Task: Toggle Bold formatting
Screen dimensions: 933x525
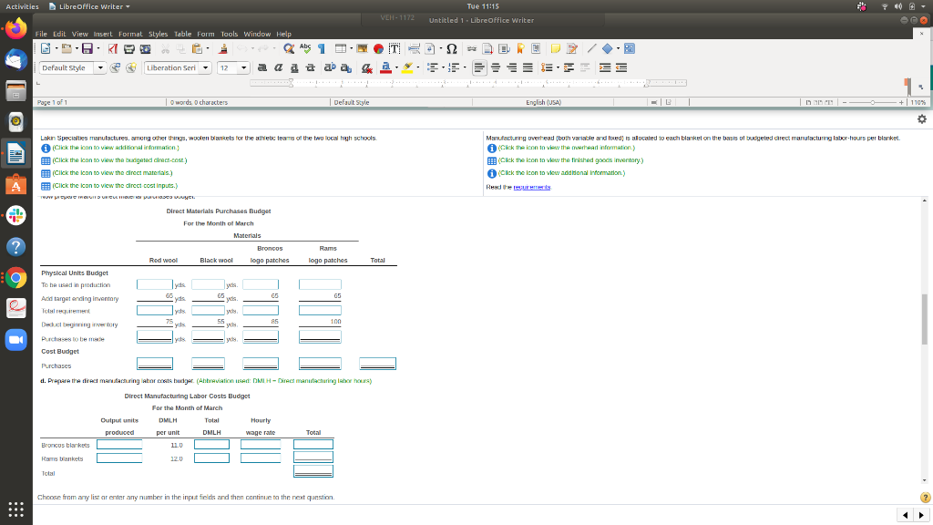Action: click(261, 67)
